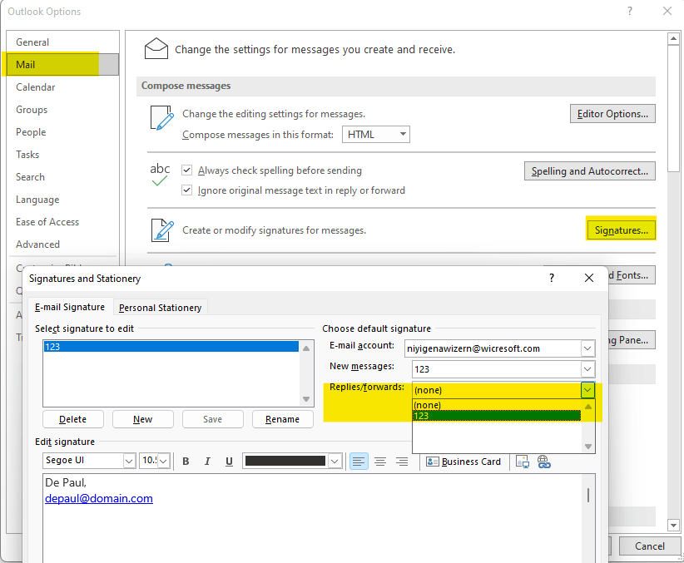This screenshot has width=684, height=563.
Task: Open the Replies/forwards signature dropdown
Action: (587, 389)
